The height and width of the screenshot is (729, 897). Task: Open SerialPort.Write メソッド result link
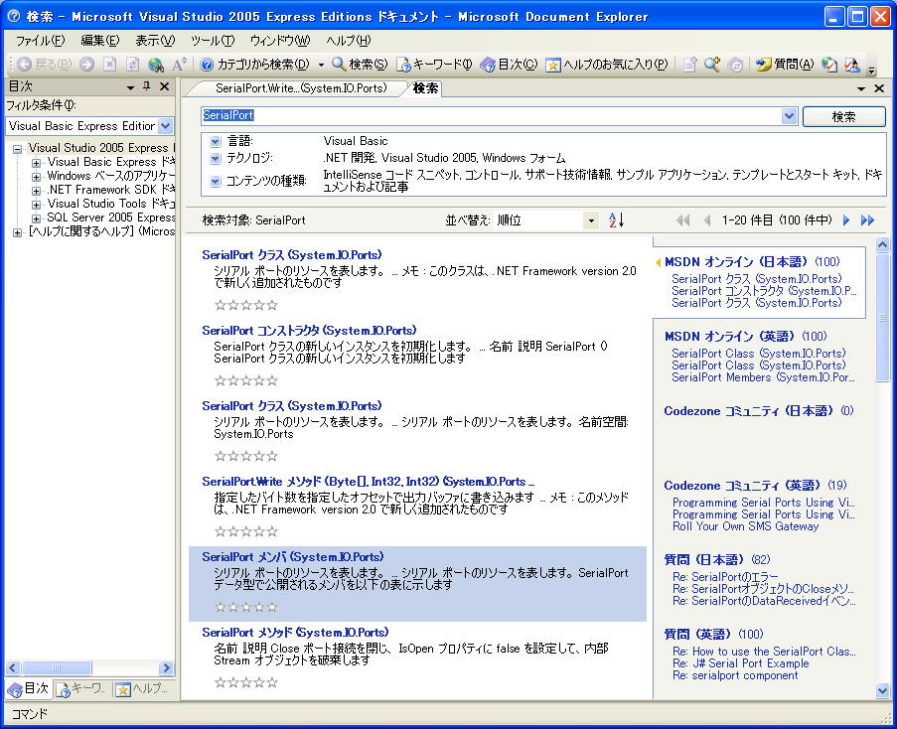(368, 482)
